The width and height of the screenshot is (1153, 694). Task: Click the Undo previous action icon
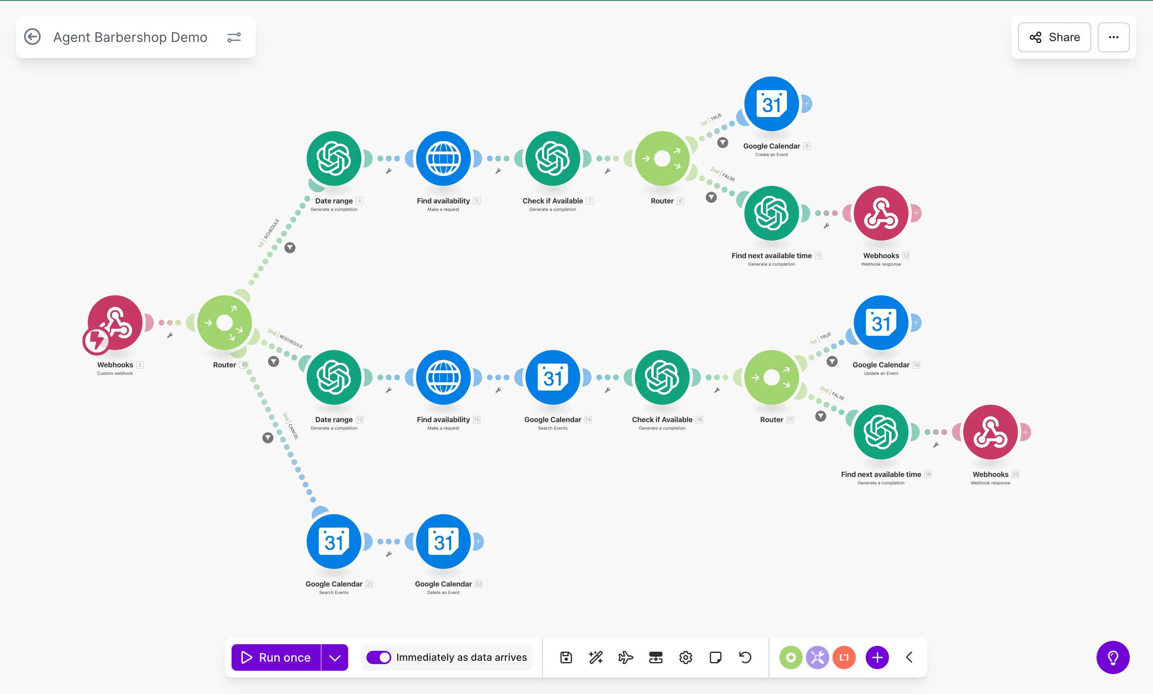[x=745, y=657]
